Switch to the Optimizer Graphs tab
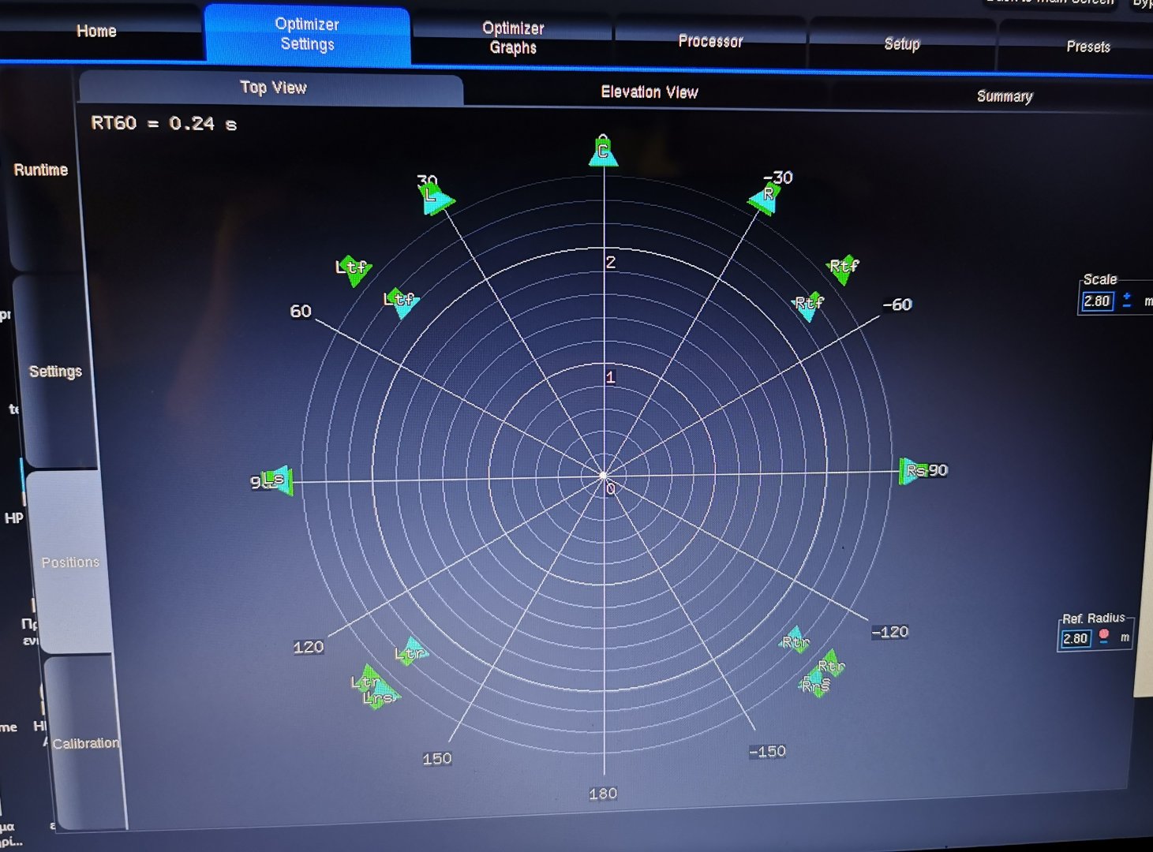The image size is (1153, 852). (513, 38)
